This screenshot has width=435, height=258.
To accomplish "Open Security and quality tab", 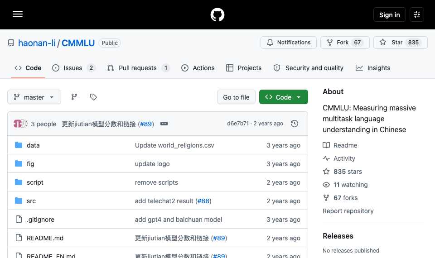I will click(308, 68).
